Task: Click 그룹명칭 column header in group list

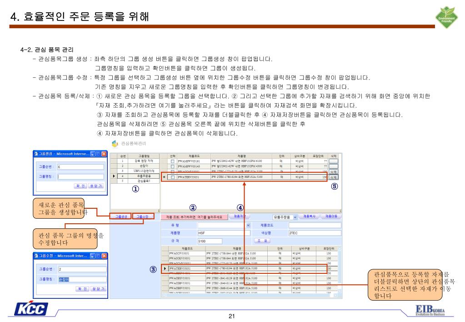Action: pos(144,156)
